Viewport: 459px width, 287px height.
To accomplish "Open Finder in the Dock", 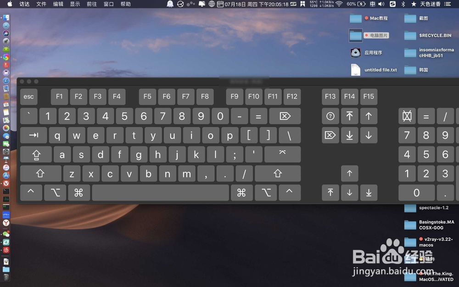I will coord(6,17).
